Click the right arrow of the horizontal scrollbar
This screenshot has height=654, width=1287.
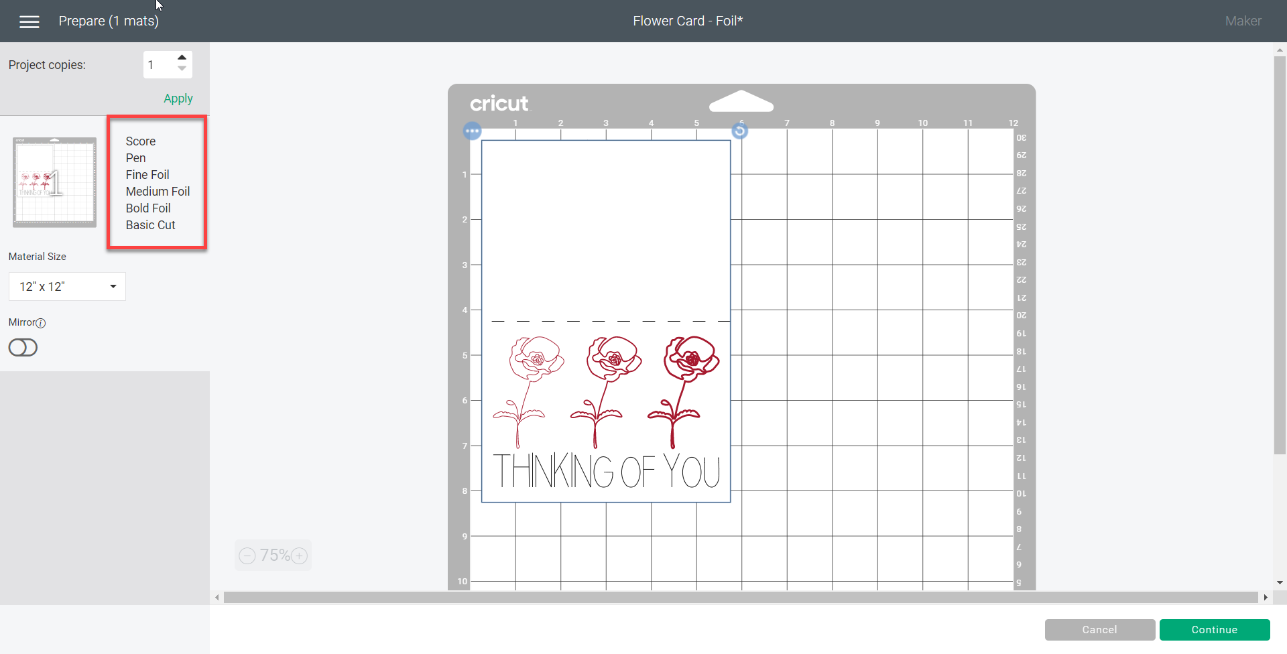1265,597
